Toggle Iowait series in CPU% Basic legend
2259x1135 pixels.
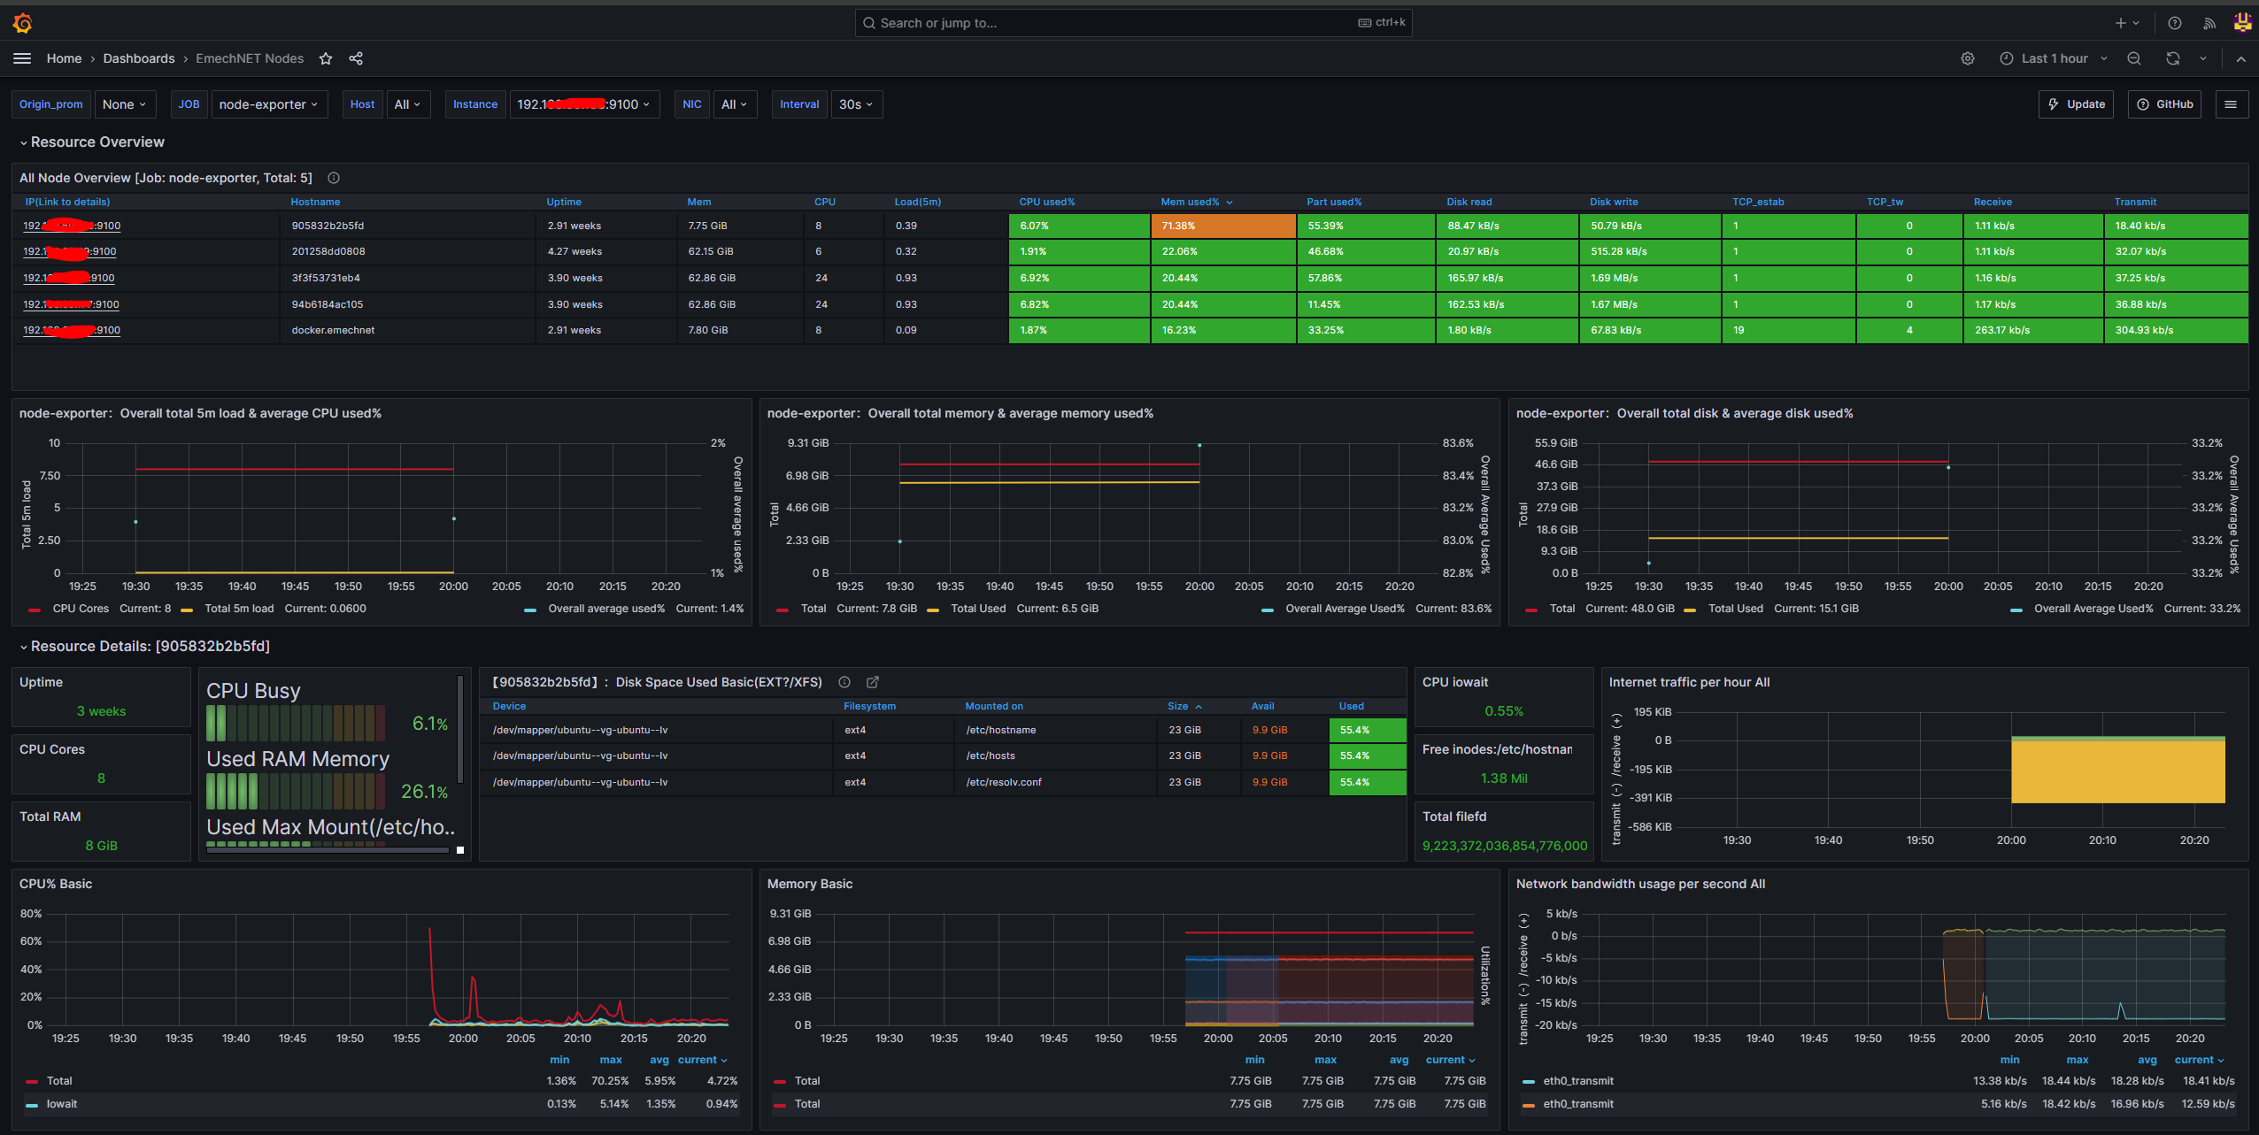(x=62, y=1104)
